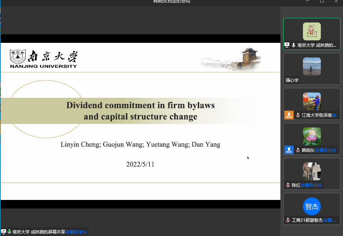
Task: Click @腾讯会议 link in bottom-left sharing label
Action: pyautogui.click(x=76, y=232)
